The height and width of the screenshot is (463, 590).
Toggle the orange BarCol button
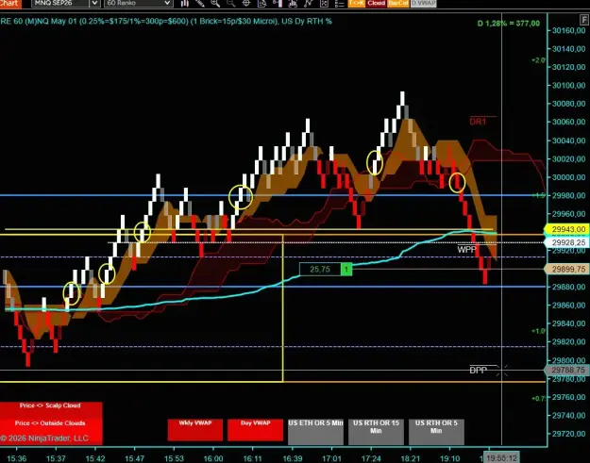click(398, 3)
